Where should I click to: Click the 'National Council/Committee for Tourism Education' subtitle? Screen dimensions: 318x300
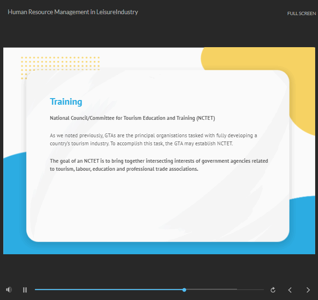(x=132, y=118)
